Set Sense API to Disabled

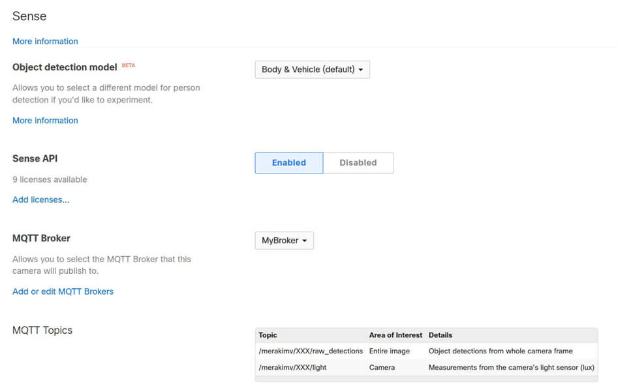click(x=358, y=163)
